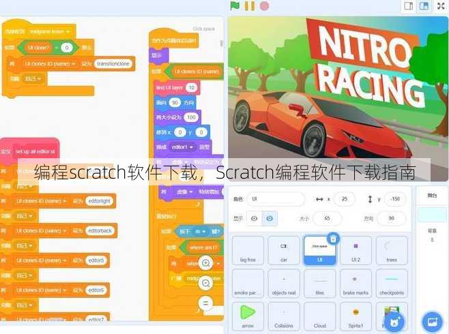Delete the selected UI sprite via trash icon
Screen dimensions: 449x334
(x=333, y=239)
